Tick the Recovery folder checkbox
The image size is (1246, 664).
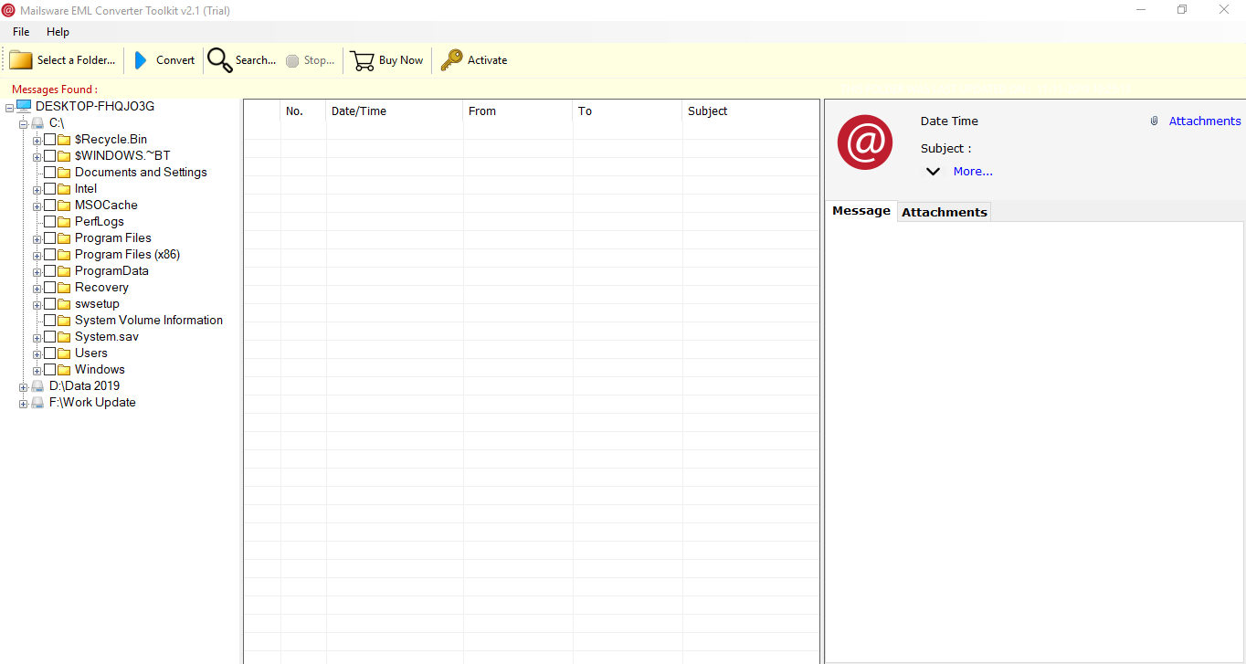(x=49, y=288)
